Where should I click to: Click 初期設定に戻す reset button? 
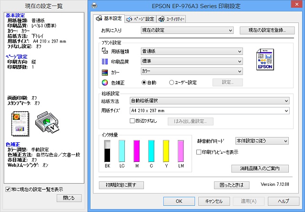click(121, 185)
